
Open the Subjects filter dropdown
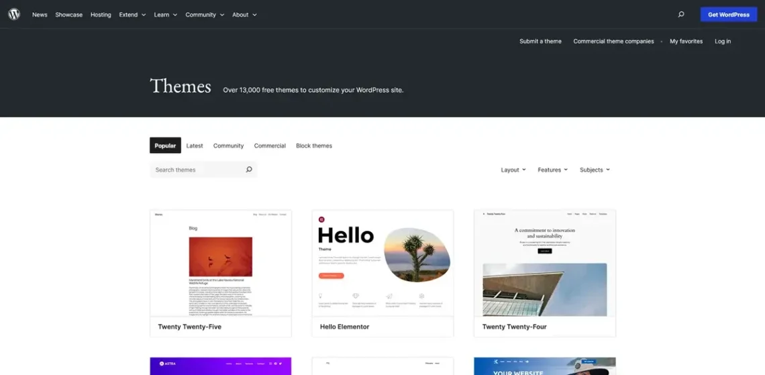pyautogui.click(x=595, y=170)
